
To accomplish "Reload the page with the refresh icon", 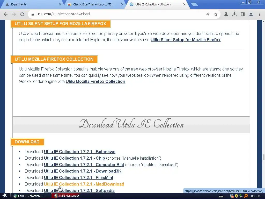I will tap(22, 14).
